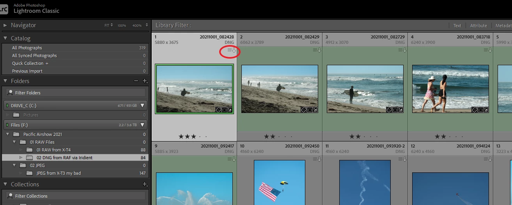
Task: Click the Lightroom Classic Lrc logo
Action: (4, 10)
